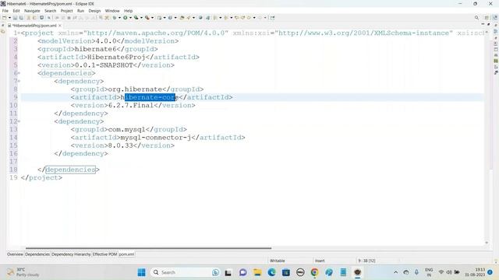Click the Insert mode status entry
The width and height of the screenshot is (499, 280).
pos(320,261)
